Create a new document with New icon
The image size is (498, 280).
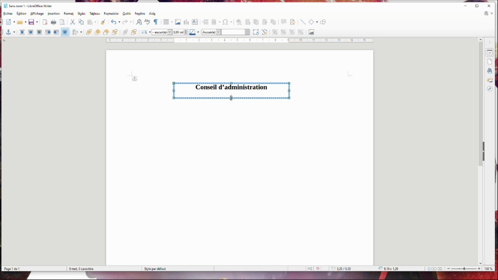(x=8, y=22)
